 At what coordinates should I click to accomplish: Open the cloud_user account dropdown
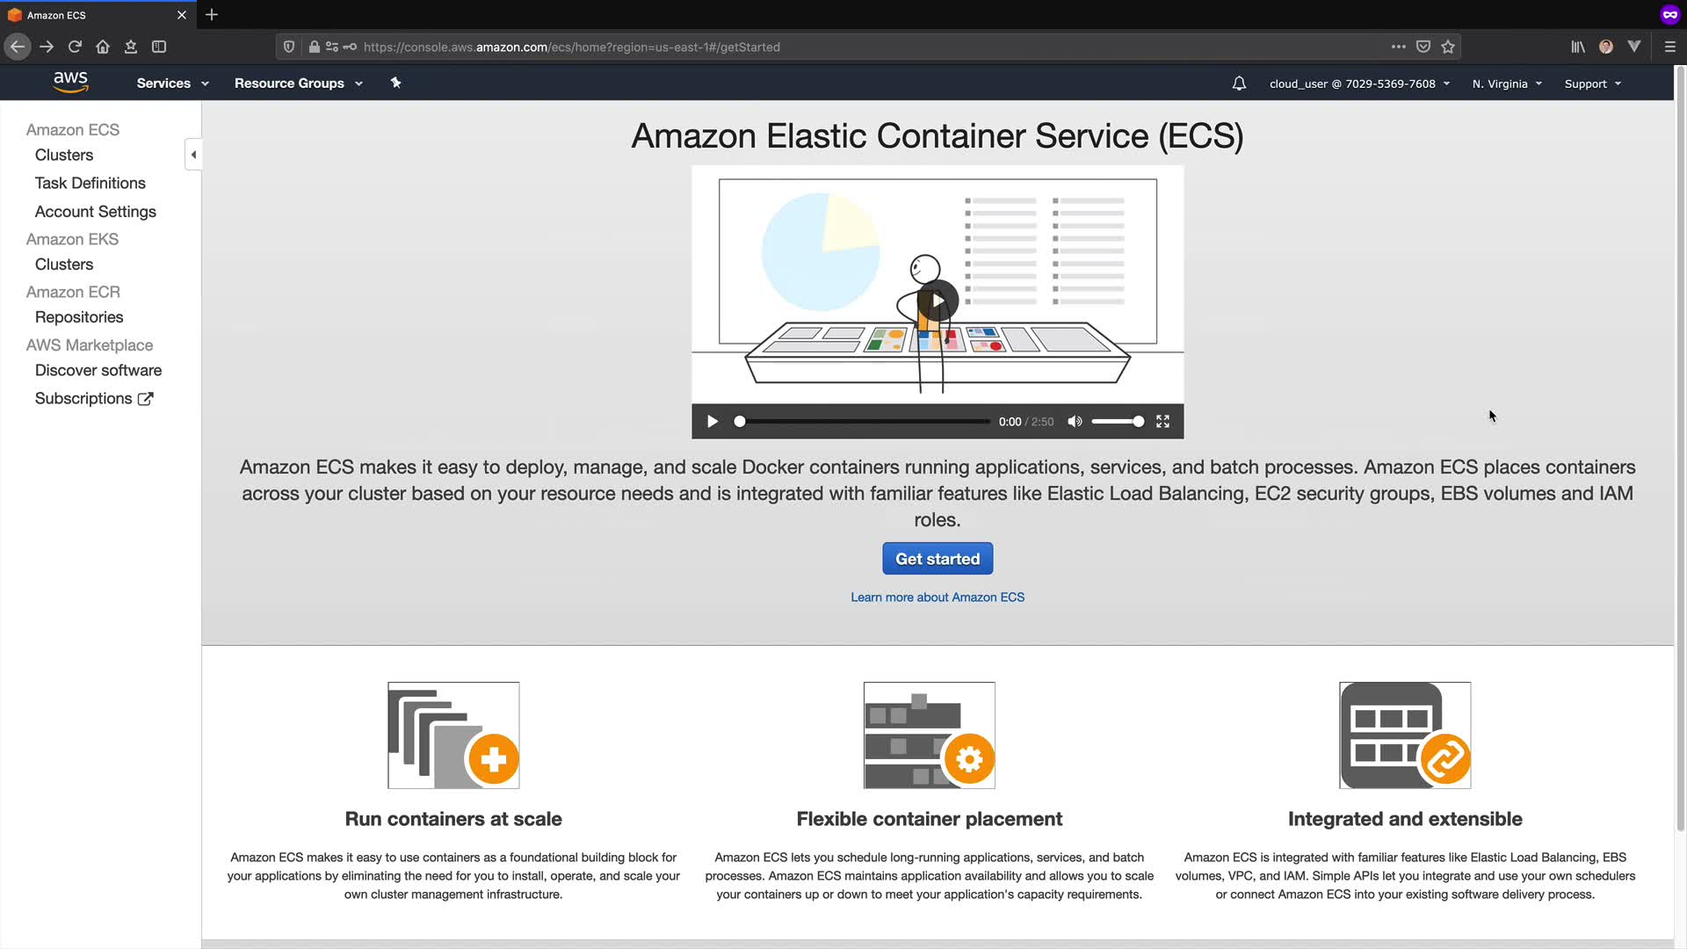pyautogui.click(x=1358, y=84)
